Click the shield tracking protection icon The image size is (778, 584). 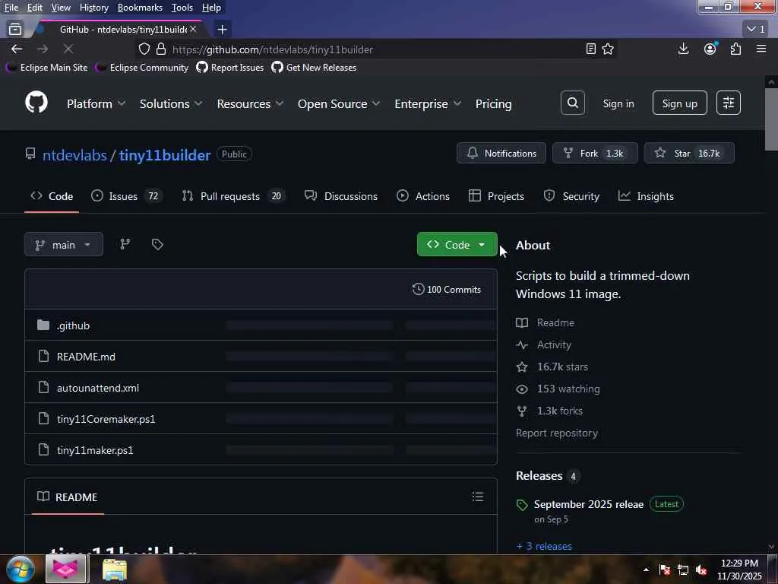tap(144, 49)
